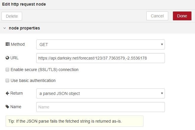Click the Method field label text
195x130 pixels.
tap(18, 44)
